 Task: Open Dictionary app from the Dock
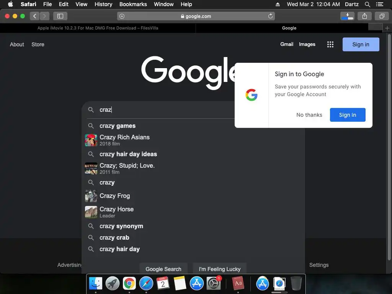tap(238, 283)
